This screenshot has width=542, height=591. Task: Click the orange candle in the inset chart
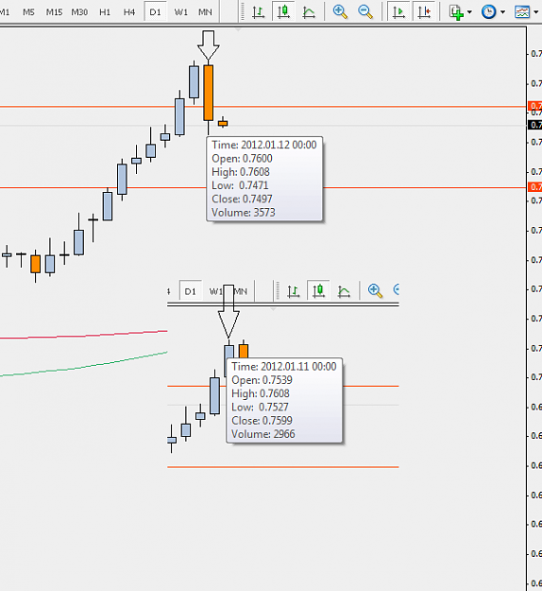pos(244,351)
